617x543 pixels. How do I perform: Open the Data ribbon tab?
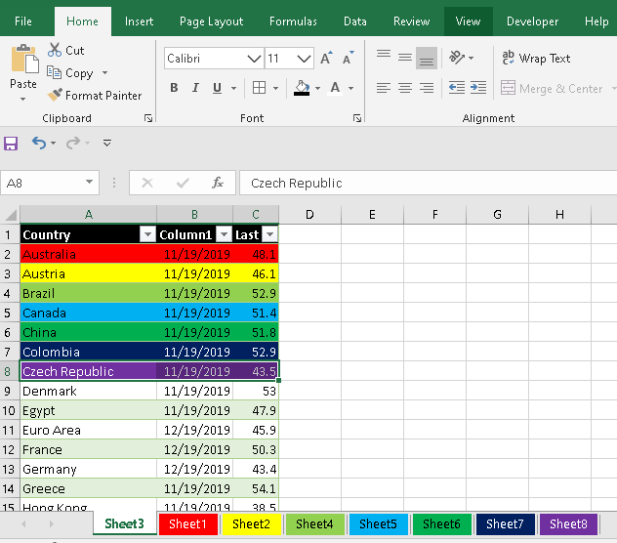pyautogui.click(x=355, y=21)
